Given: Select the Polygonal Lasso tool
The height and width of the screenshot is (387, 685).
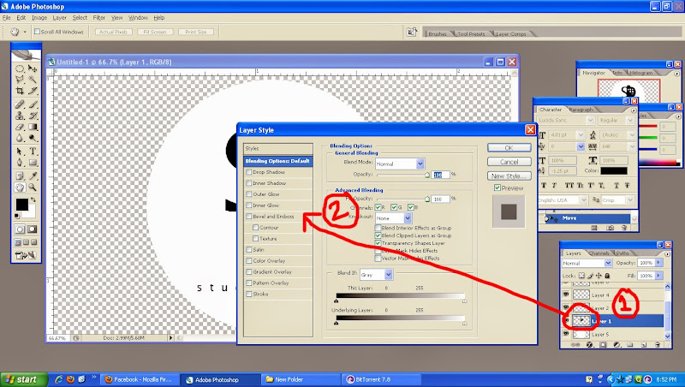Looking at the screenshot, I should [x=20, y=80].
